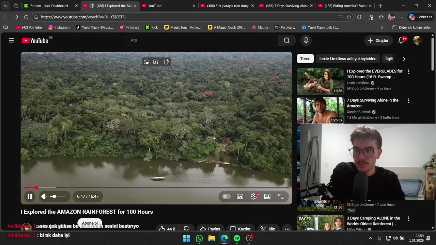Open Edge workspaces icon

(x=16, y=6)
